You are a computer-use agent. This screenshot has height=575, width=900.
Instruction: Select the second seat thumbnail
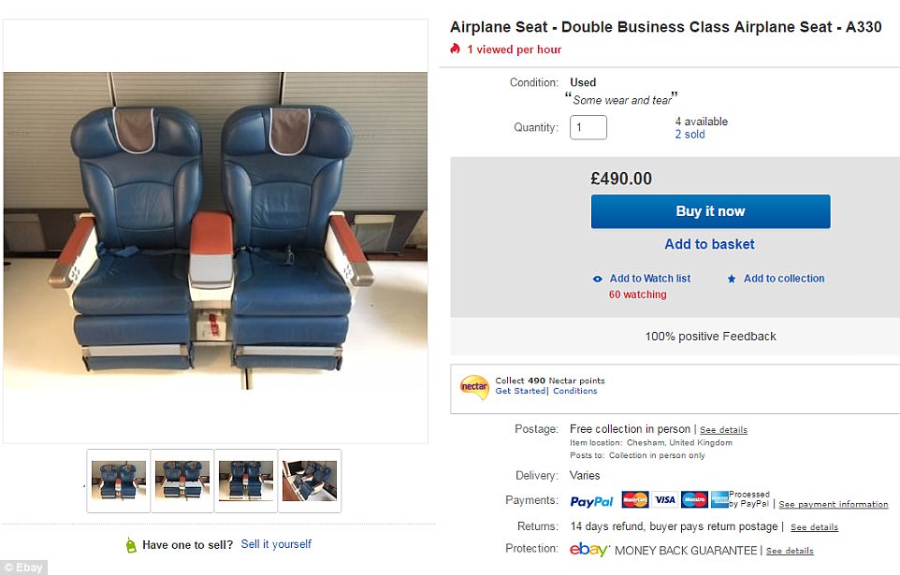(182, 481)
